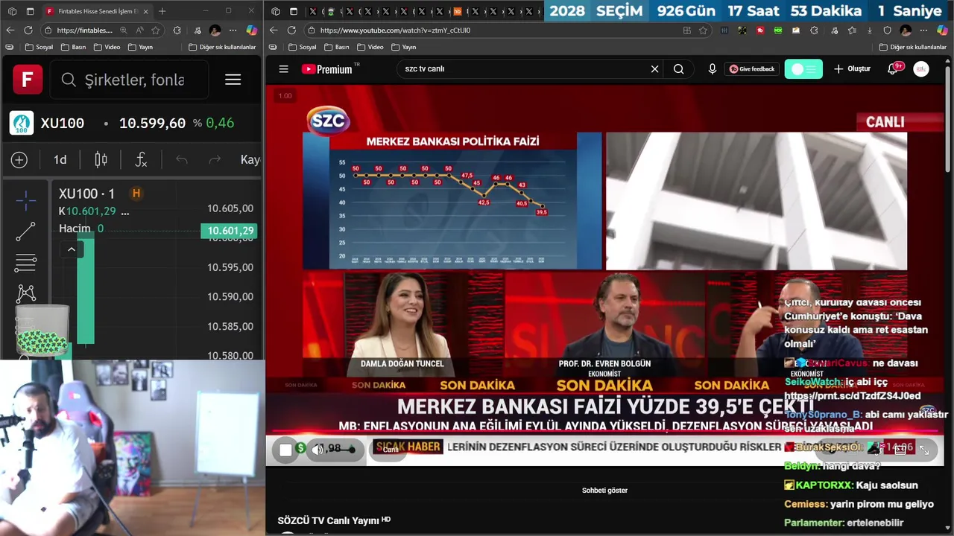Click the YouTube search magnifier button

(x=678, y=68)
